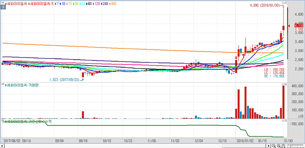Select the 33-period moving average legend
Screen dimensions: 305x148
coord(83,4)
